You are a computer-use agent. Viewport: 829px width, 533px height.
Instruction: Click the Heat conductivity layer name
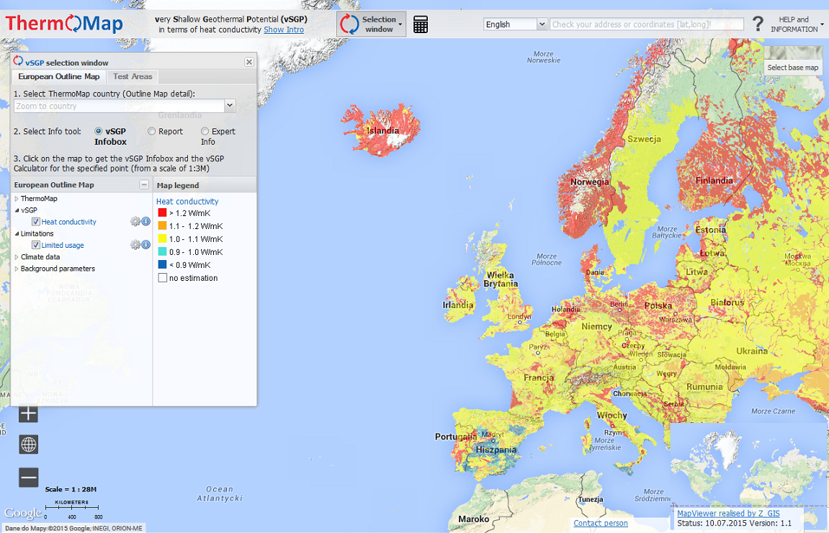point(68,222)
